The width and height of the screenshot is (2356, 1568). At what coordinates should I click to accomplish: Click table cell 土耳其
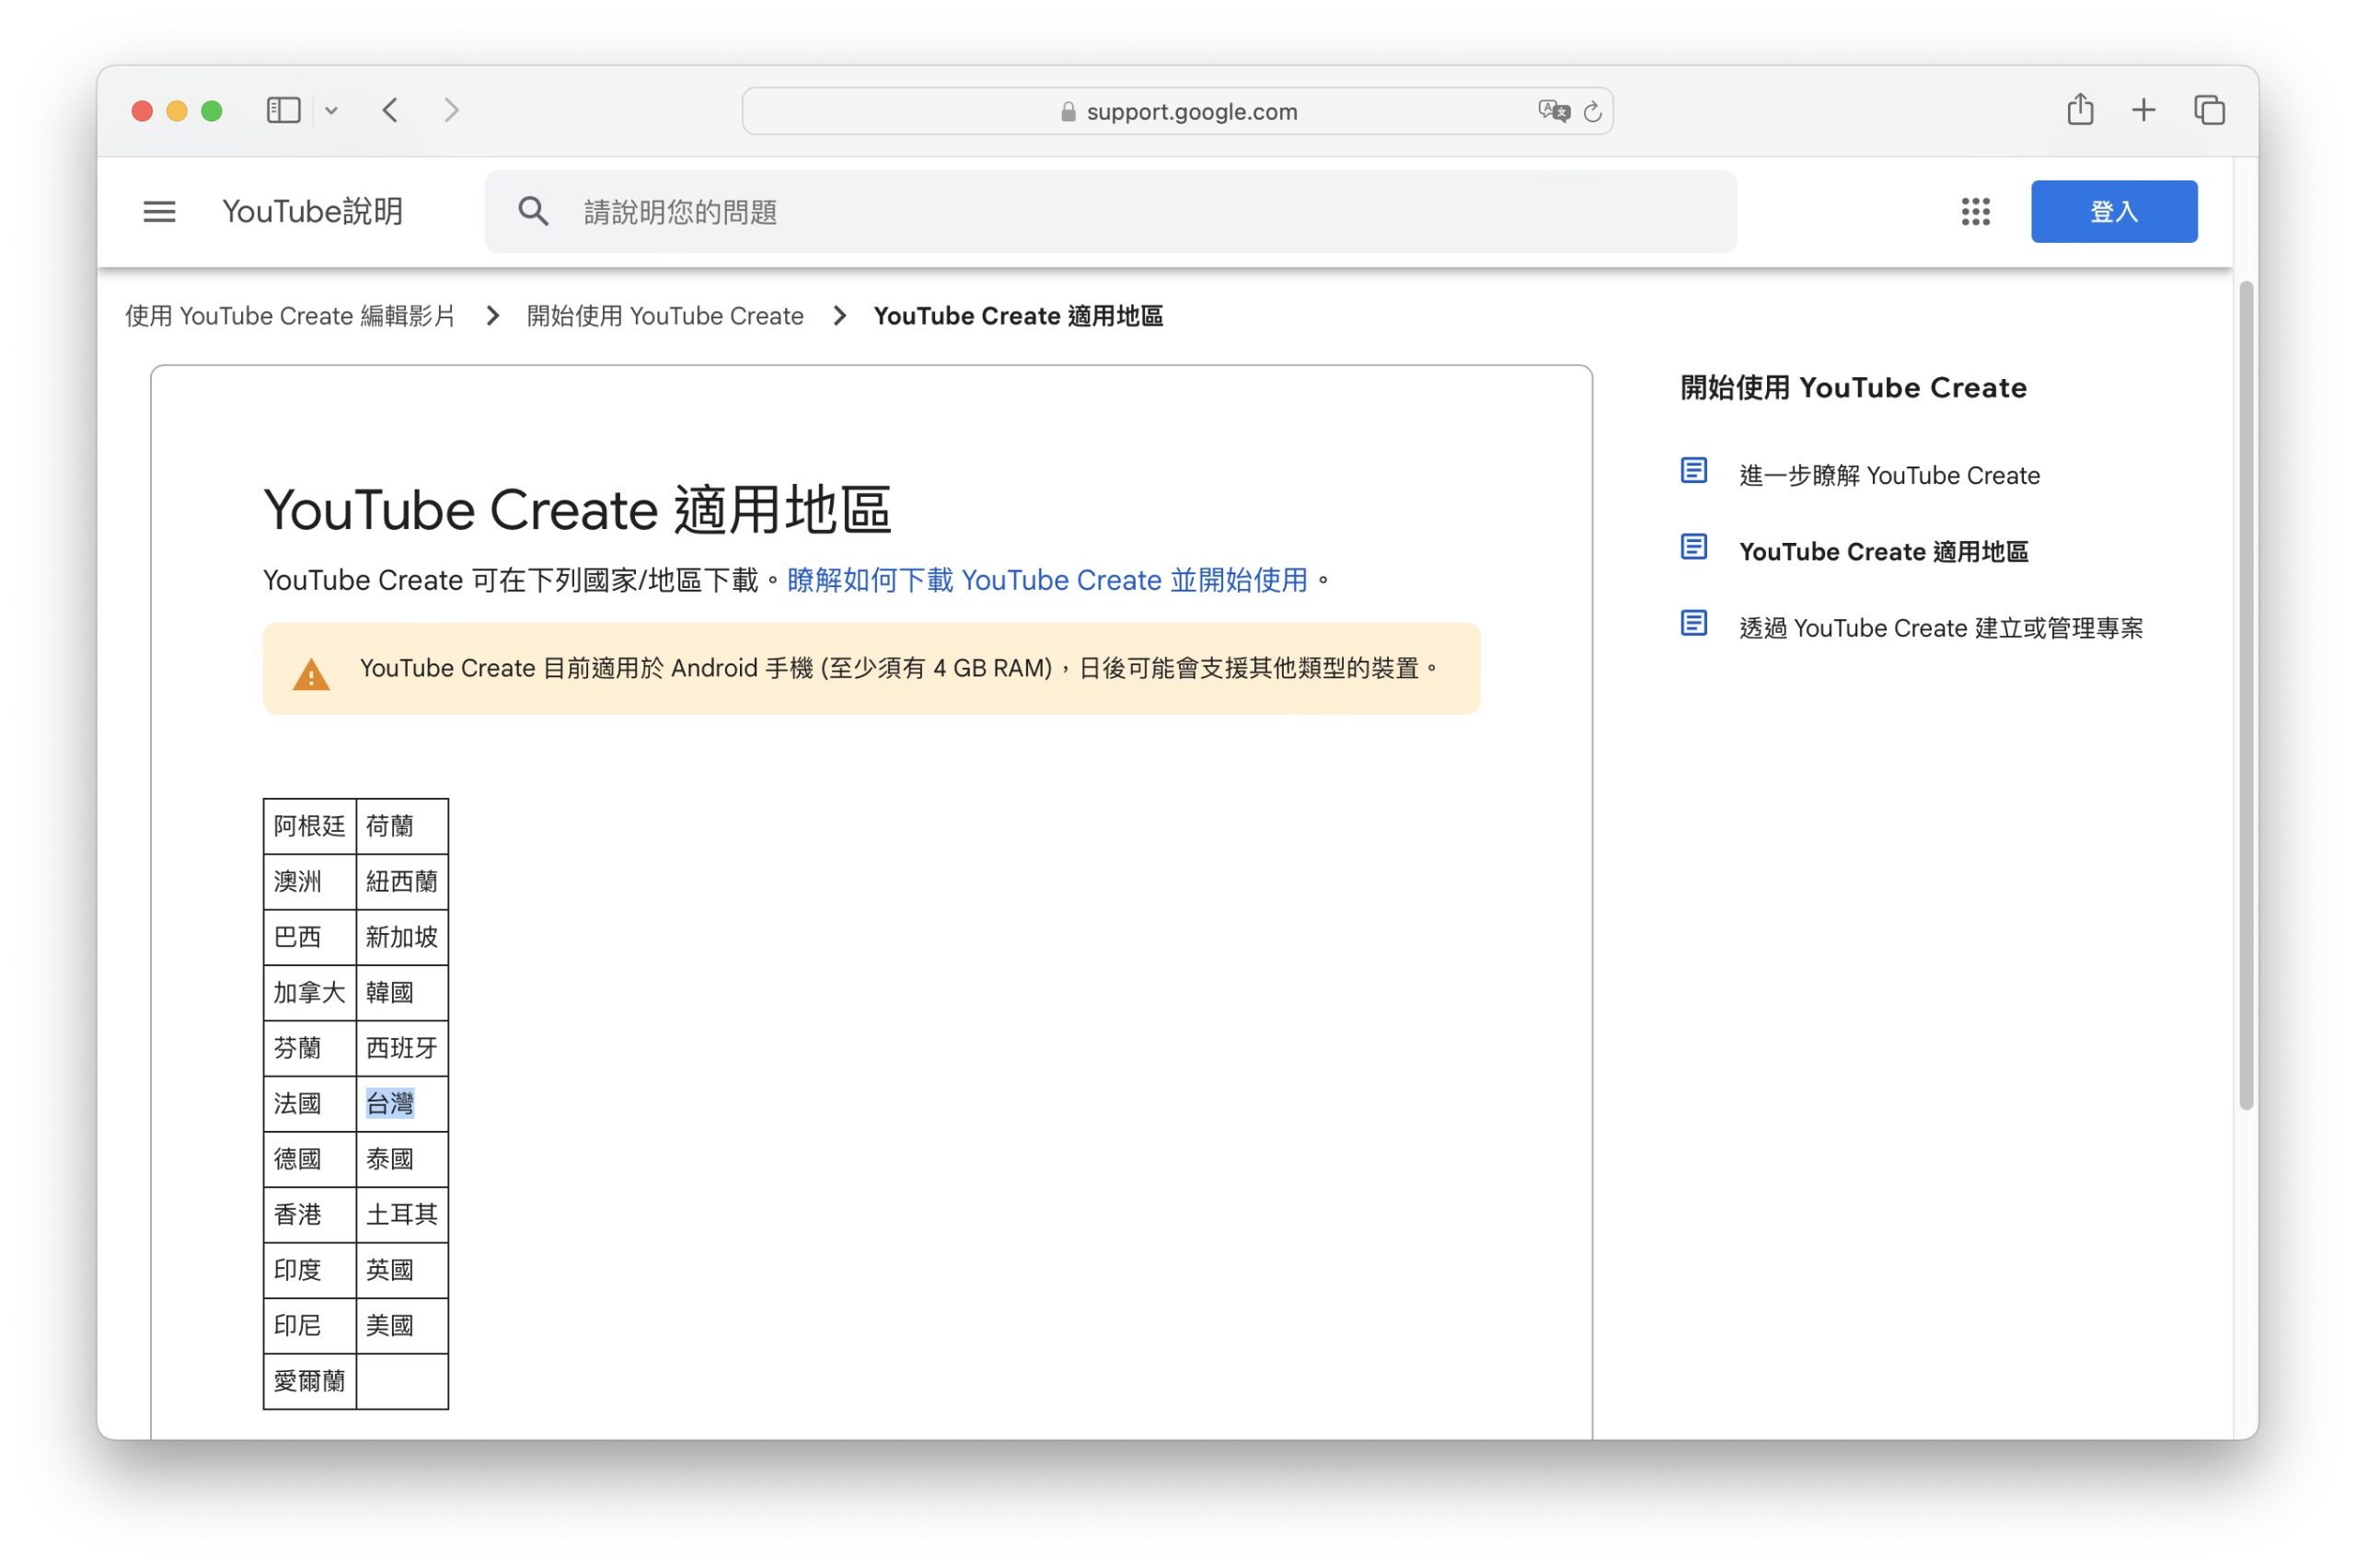click(x=402, y=1215)
